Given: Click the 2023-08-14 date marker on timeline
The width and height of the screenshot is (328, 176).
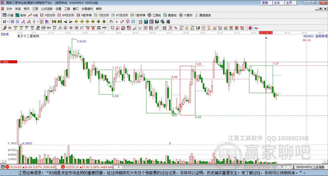Looking at the screenshot, I should (x=266, y=33).
